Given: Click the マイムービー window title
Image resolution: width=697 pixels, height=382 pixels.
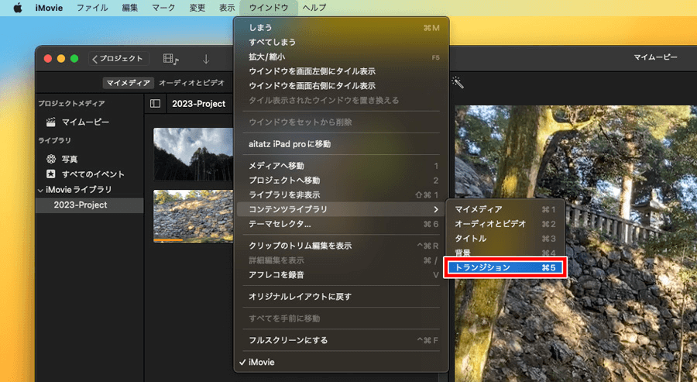Looking at the screenshot, I should point(655,57).
